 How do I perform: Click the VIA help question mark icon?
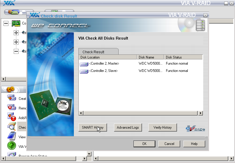(x=12, y=146)
